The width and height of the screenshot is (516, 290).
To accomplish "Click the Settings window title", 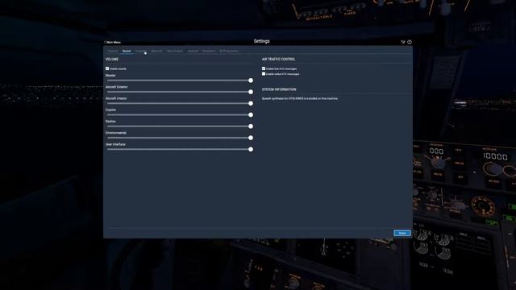I will 261,41.
